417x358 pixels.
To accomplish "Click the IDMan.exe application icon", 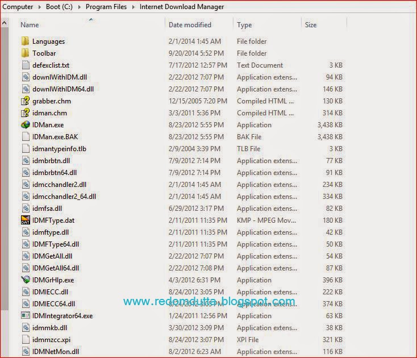I will pos(25,125).
